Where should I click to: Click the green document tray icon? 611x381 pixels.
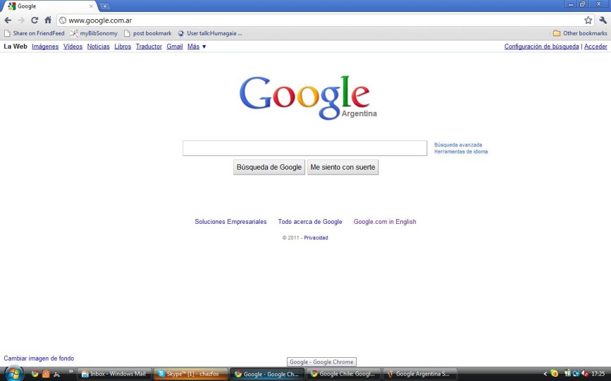567,373
